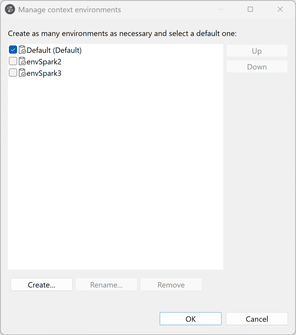Maximize the Manage context environments window
This screenshot has height=335, width=296.
point(250,9)
